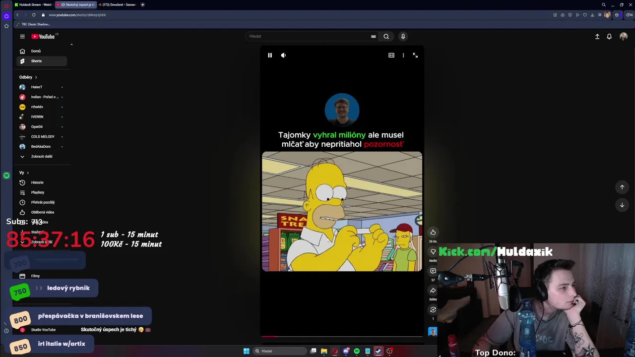Go to the next Short with down arrow

pyautogui.click(x=622, y=205)
